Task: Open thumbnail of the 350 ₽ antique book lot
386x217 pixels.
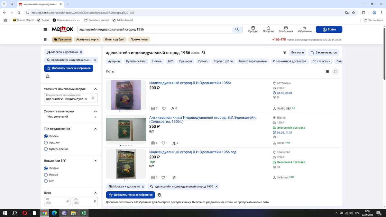Action: [x=126, y=129]
